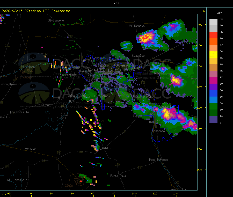Click the dBZ title at the top
The height and width of the screenshot is (197, 233).
click(x=116, y=4)
